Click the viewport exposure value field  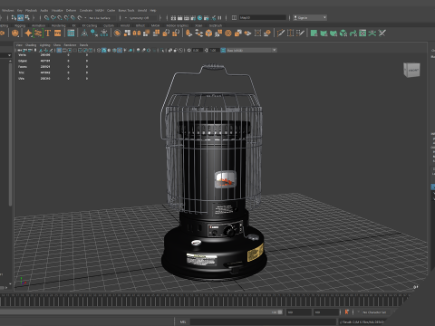tap(197, 50)
